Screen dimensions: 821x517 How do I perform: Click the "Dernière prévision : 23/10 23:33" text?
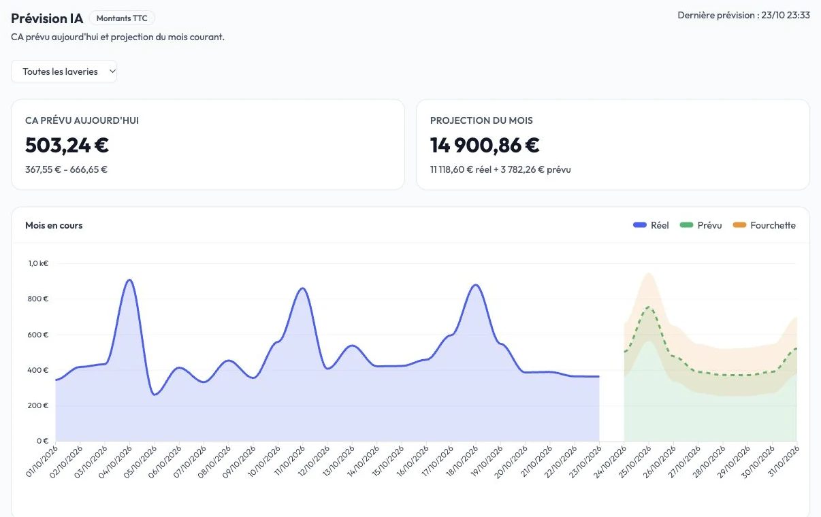743,15
